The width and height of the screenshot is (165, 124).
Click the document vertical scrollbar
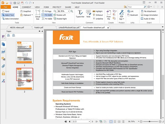tap(163, 87)
